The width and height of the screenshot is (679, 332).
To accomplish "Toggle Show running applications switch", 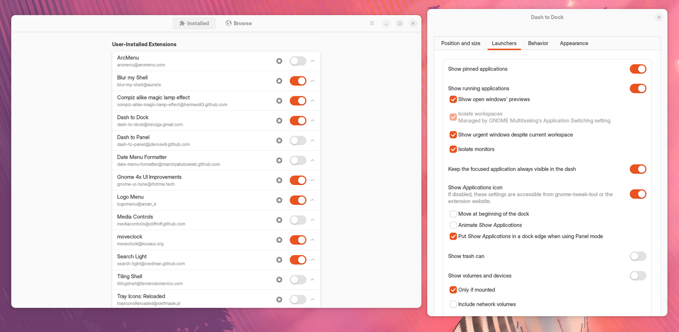I will click(638, 89).
